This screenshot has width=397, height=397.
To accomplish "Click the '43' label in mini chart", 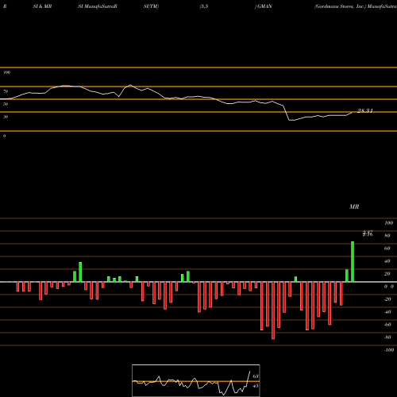I will pyautogui.click(x=256, y=386).
